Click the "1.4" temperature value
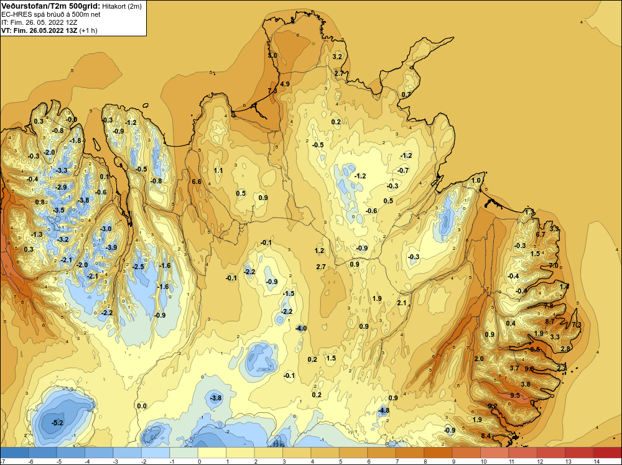 (x=564, y=286)
